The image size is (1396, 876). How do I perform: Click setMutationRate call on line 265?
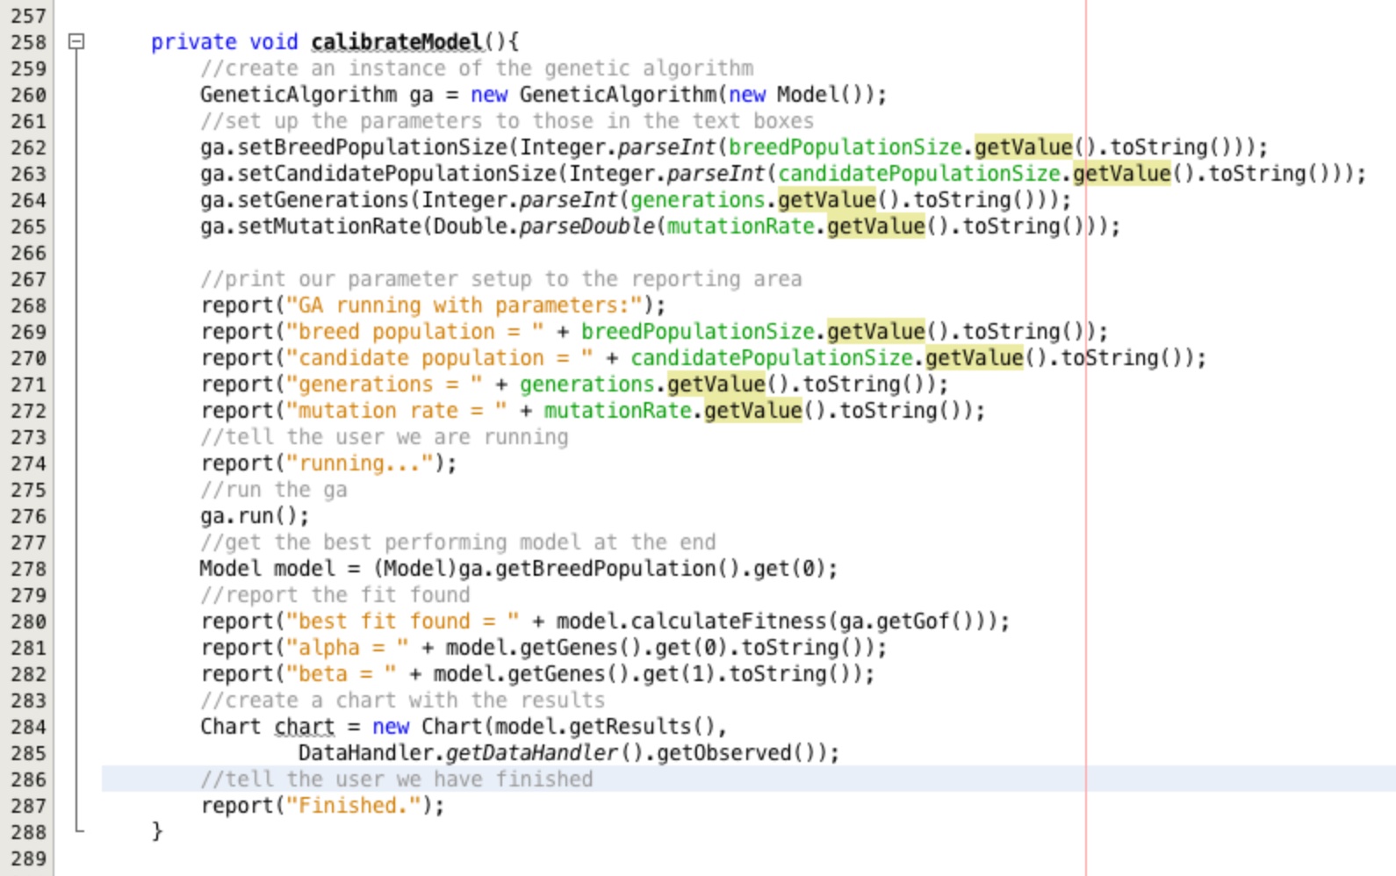(329, 226)
